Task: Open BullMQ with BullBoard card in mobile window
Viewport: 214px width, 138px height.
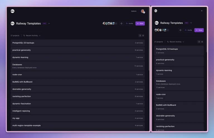Action: [x=179, y=107]
